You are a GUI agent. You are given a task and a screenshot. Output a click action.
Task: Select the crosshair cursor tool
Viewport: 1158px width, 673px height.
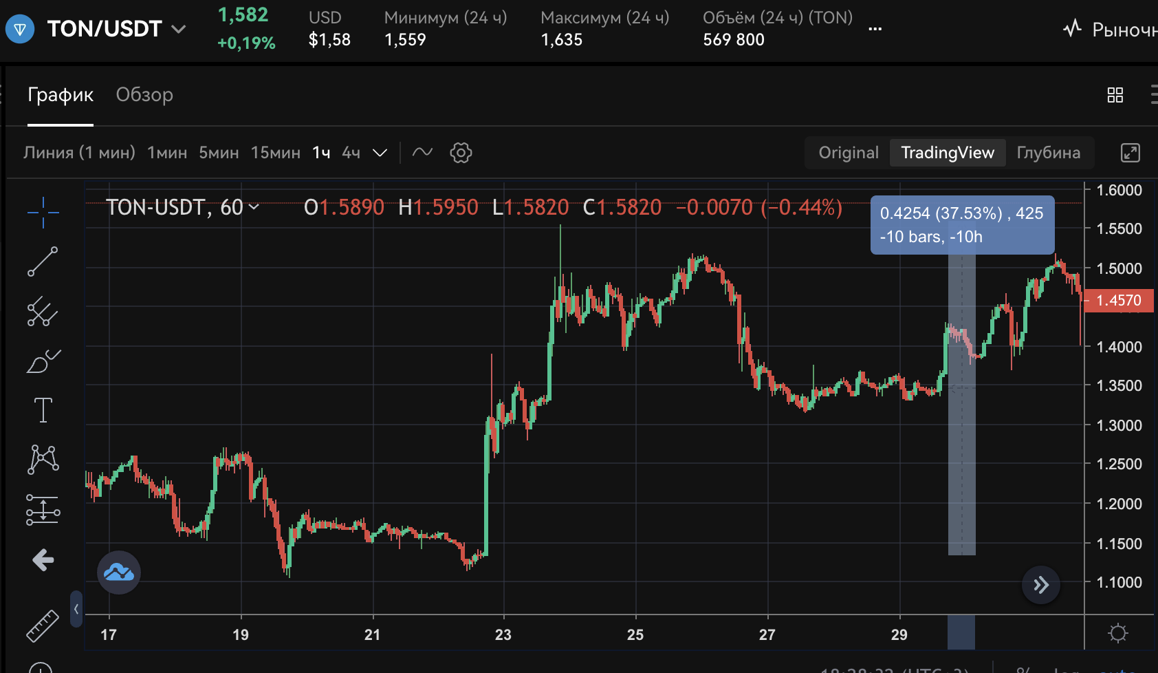tap(43, 212)
